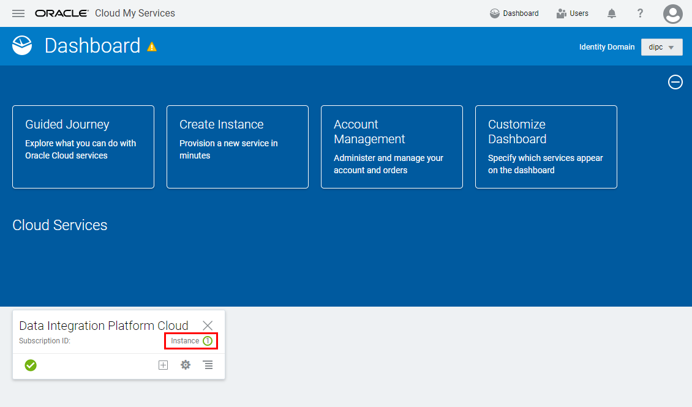Open the Create Instance tile

[x=238, y=147]
